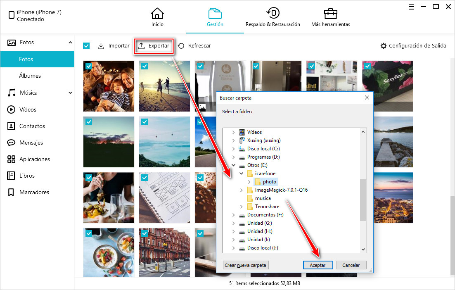Viewport: 455px width, 290px height.
Task: Open Configuración de Salida gear icon
Action: (x=384, y=46)
